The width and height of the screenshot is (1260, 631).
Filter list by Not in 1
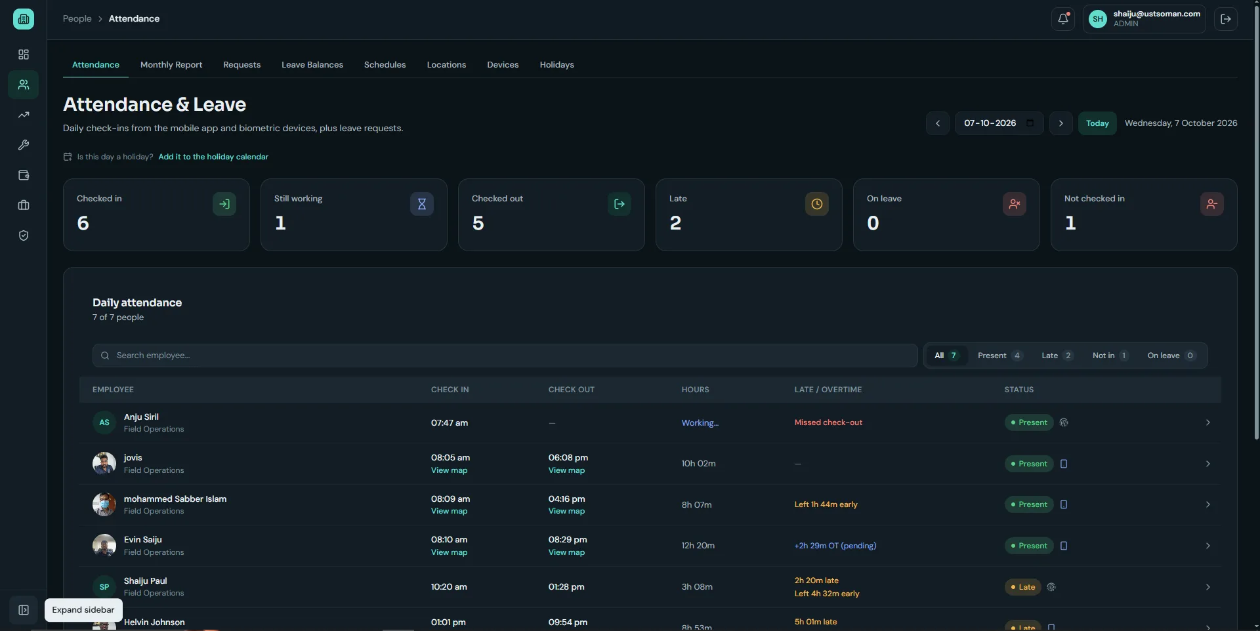(1110, 356)
